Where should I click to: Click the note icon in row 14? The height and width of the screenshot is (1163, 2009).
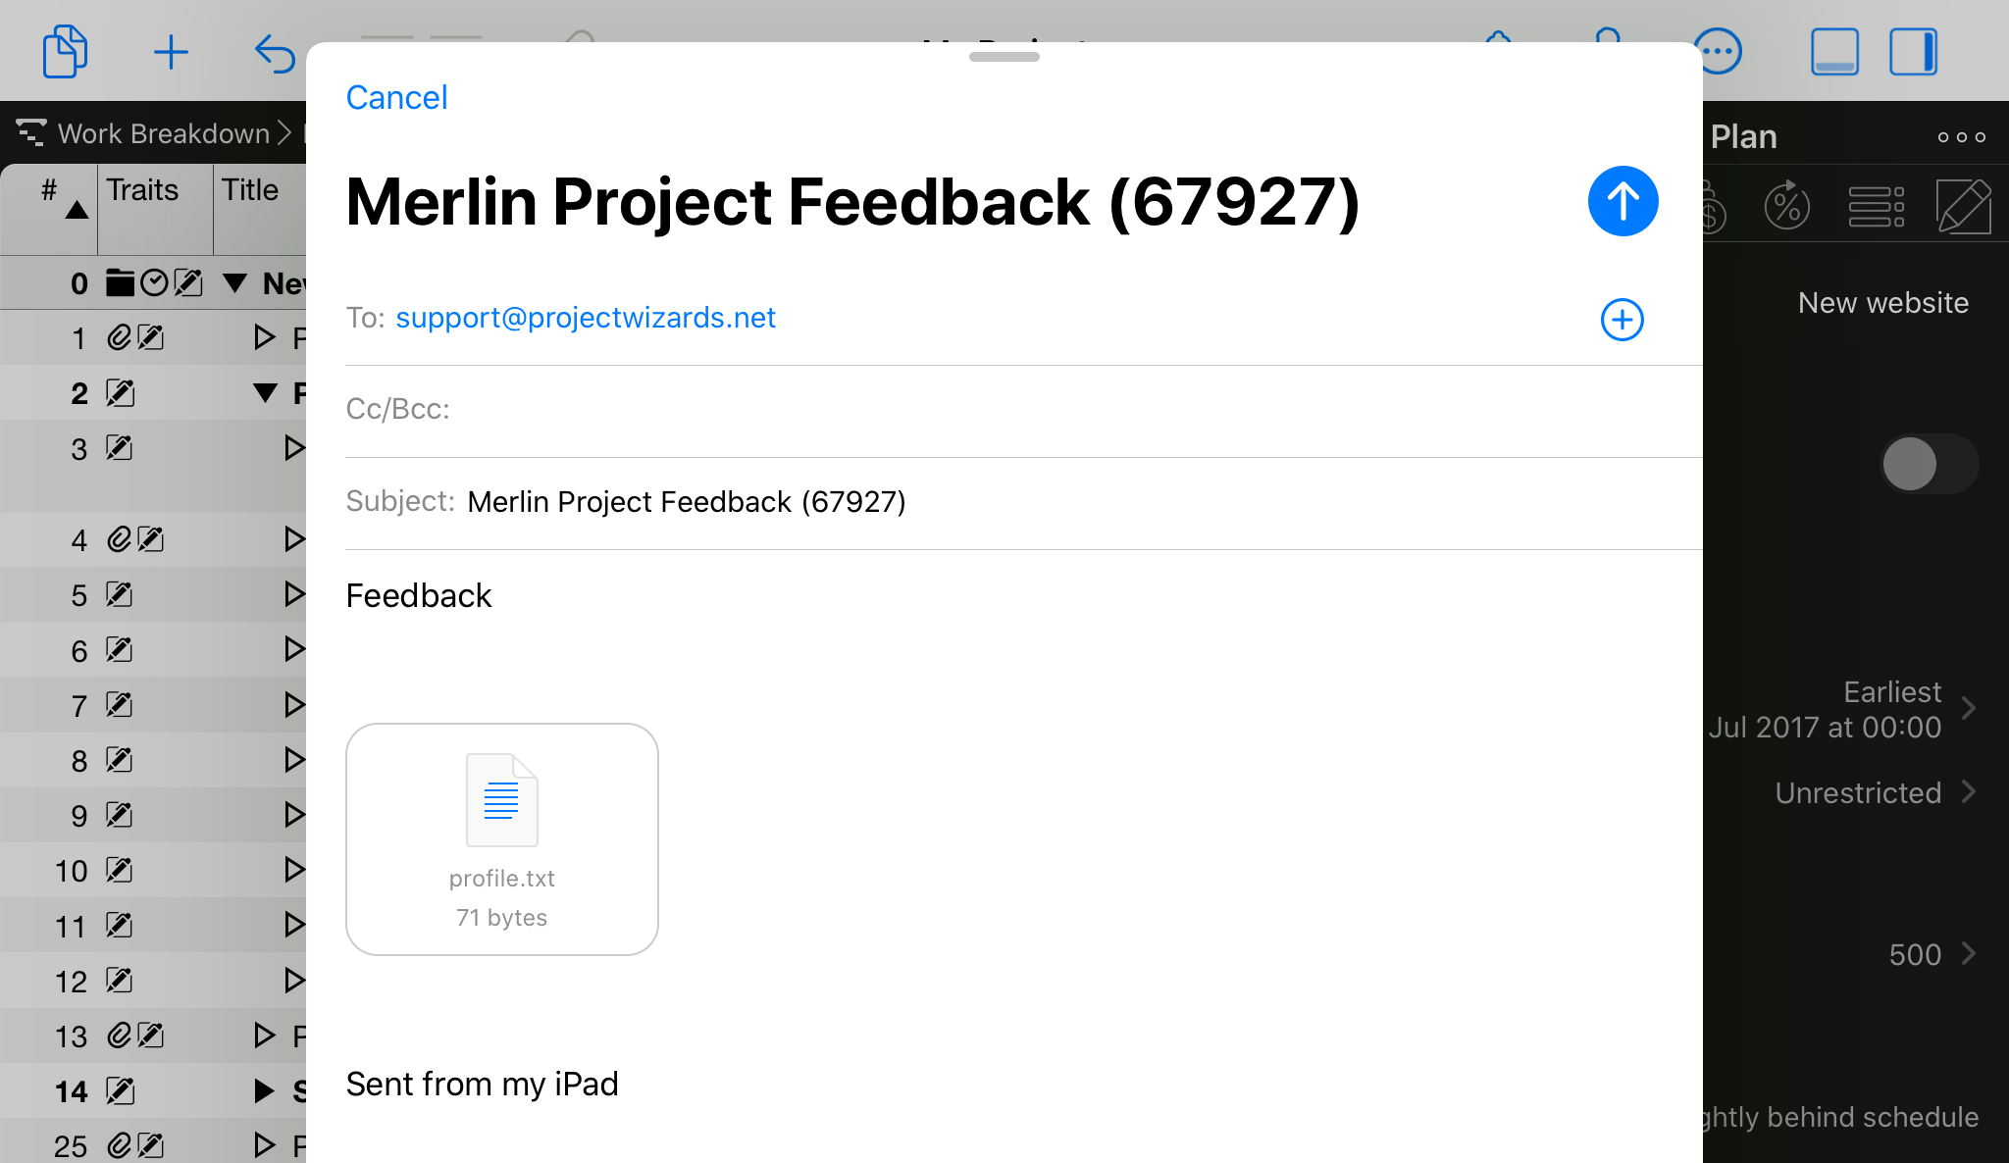pos(121,1090)
